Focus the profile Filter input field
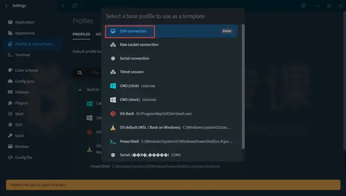 pyautogui.click(x=95, y=73)
